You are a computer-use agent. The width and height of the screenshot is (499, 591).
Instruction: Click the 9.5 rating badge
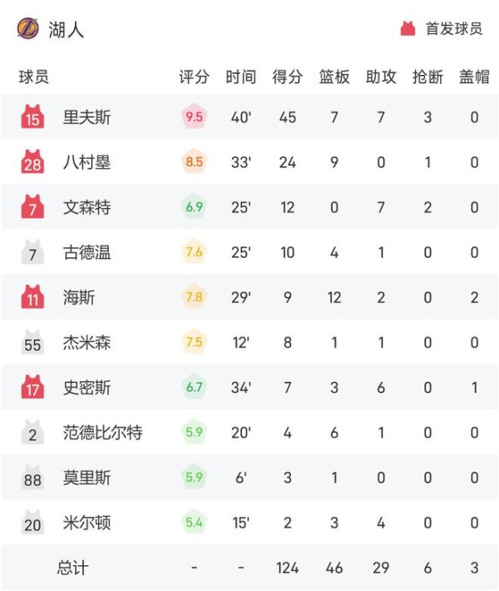[x=194, y=117]
